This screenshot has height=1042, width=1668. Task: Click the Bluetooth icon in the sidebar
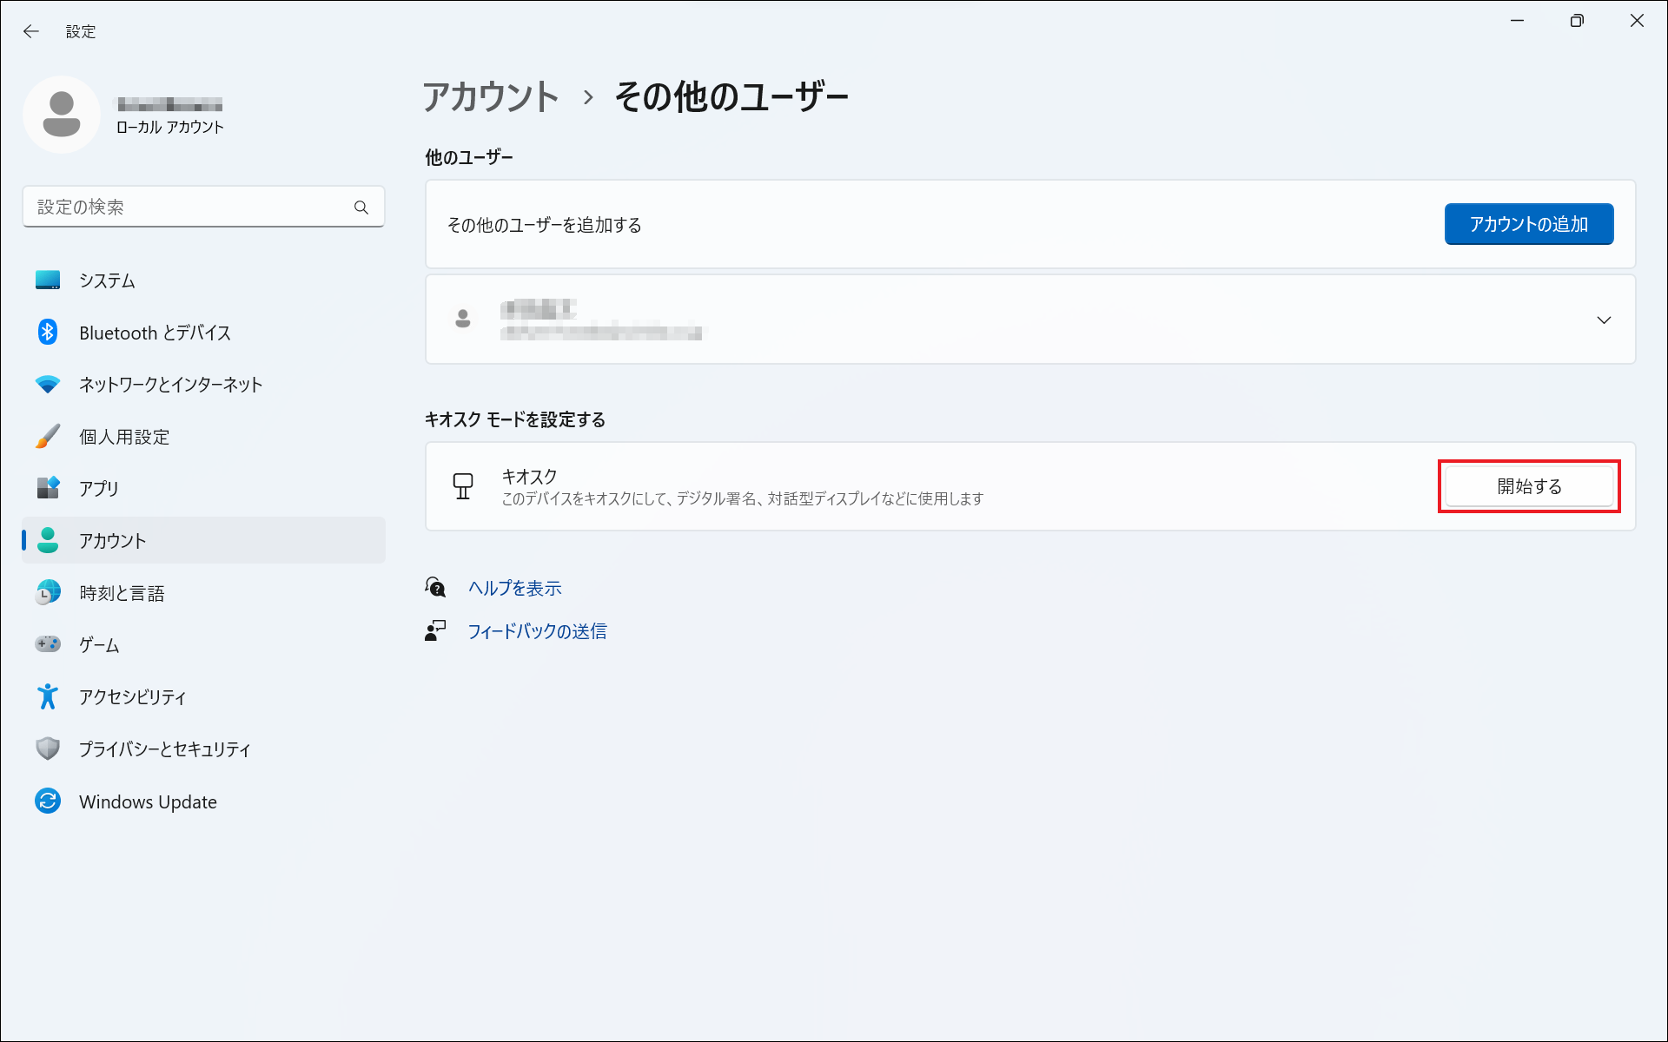coord(48,332)
